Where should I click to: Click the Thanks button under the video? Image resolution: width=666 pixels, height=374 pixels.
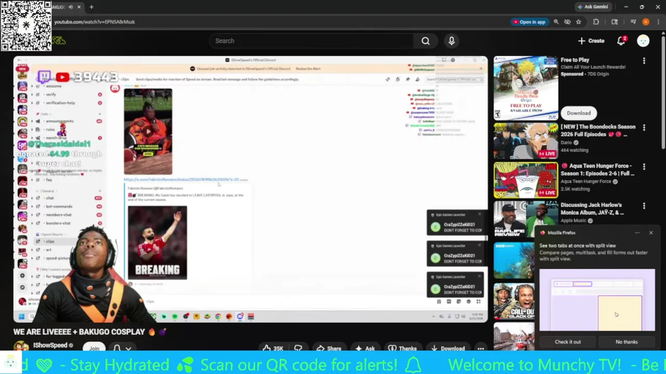click(x=402, y=349)
